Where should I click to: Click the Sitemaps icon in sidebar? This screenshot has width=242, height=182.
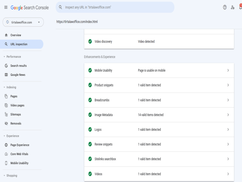[6, 114]
